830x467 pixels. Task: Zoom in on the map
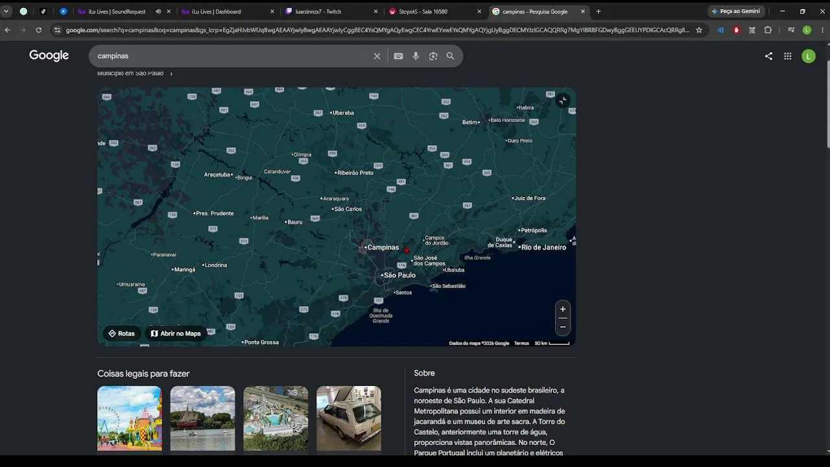[x=563, y=309]
